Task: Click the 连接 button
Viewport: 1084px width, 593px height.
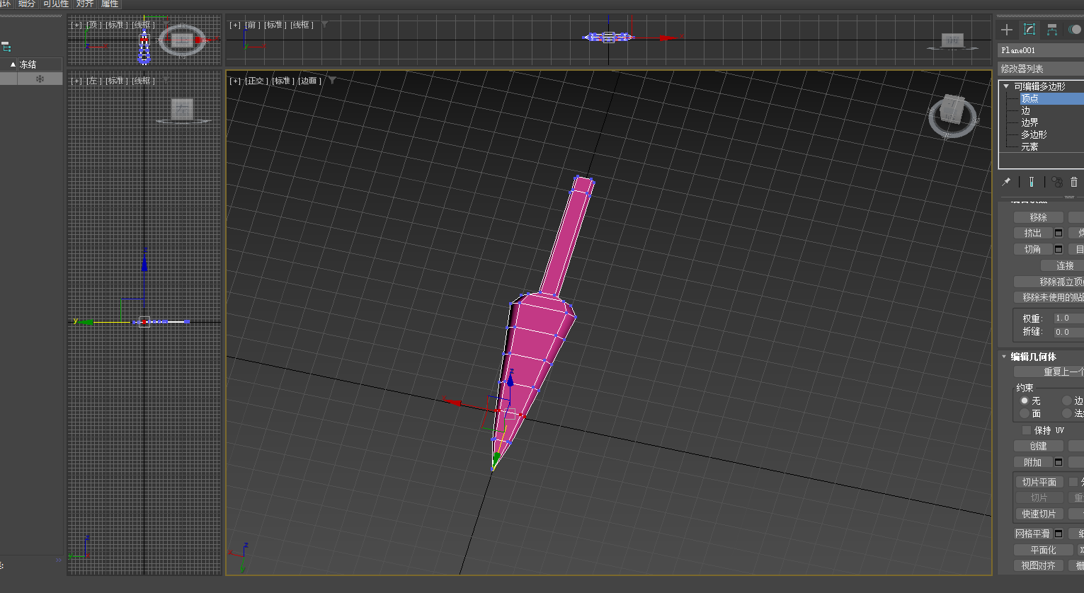Action: tap(1062, 265)
